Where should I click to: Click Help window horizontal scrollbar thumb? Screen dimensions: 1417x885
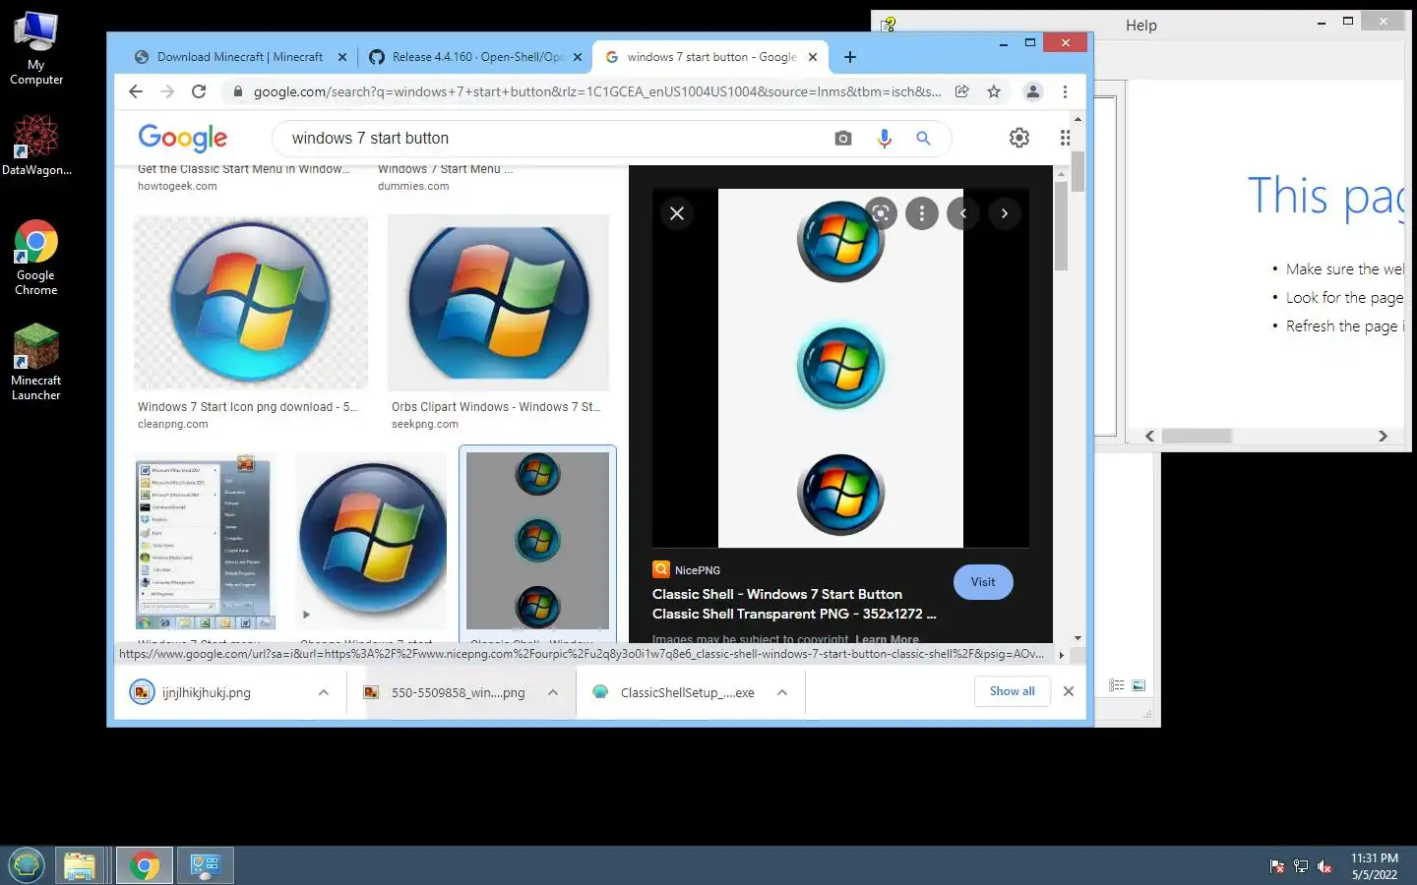click(x=1197, y=436)
